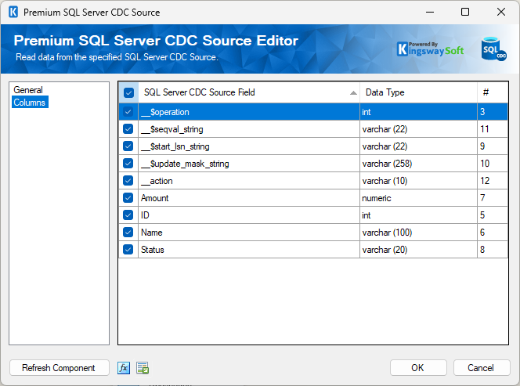Image resolution: width=520 pixels, height=386 pixels.
Task: Click the Cancel button
Action: tap(481, 368)
